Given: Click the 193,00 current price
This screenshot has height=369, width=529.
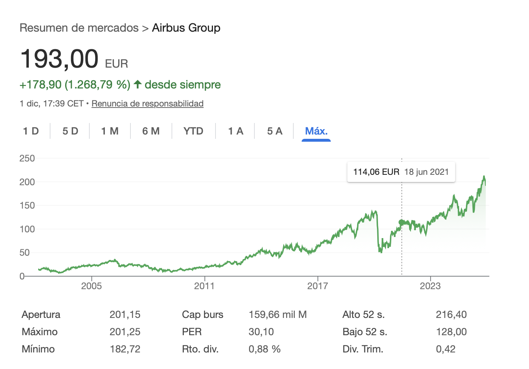Looking at the screenshot, I should tap(59, 59).
